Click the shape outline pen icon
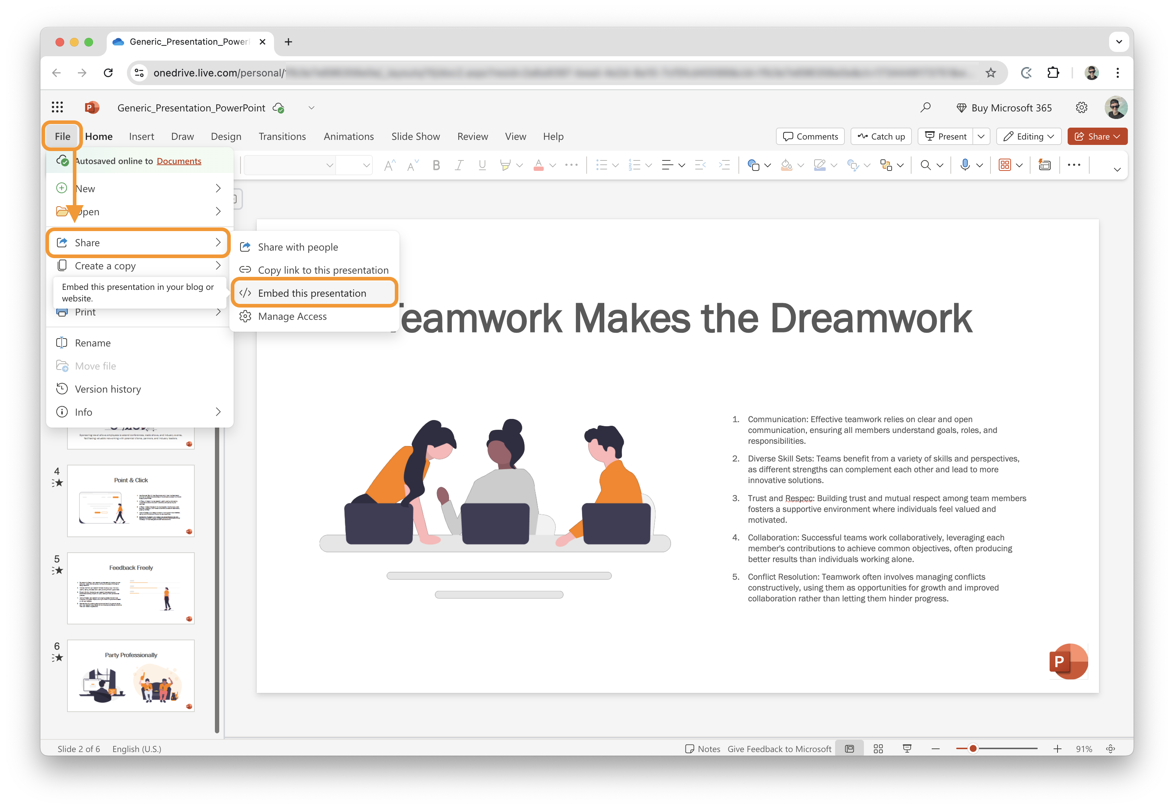This screenshot has height=809, width=1174. coord(820,165)
